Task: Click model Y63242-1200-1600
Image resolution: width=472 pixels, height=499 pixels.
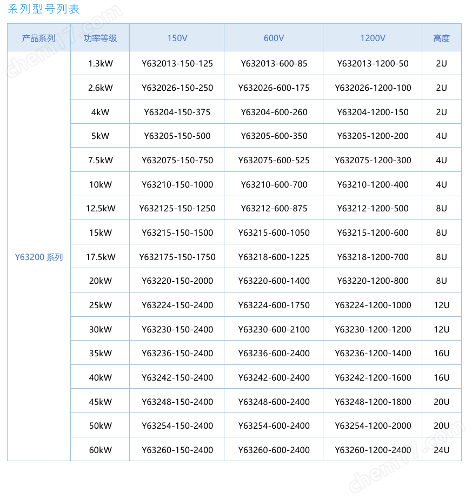Action: (373, 377)
